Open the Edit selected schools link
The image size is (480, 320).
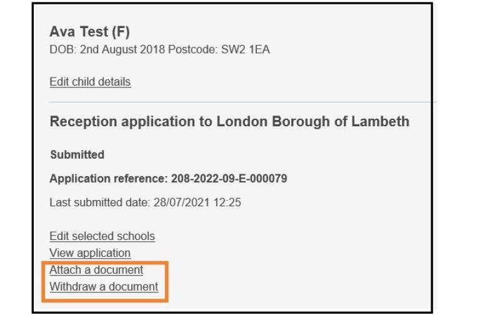pos(102,236)
